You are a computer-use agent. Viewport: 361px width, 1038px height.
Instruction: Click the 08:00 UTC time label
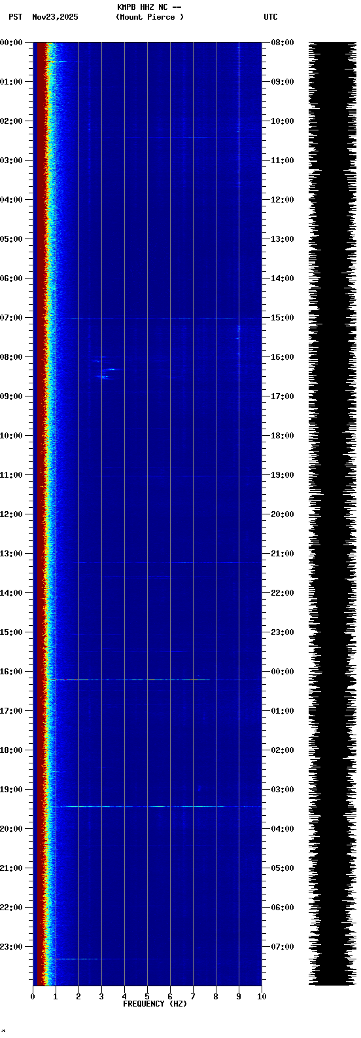(283, 43)
